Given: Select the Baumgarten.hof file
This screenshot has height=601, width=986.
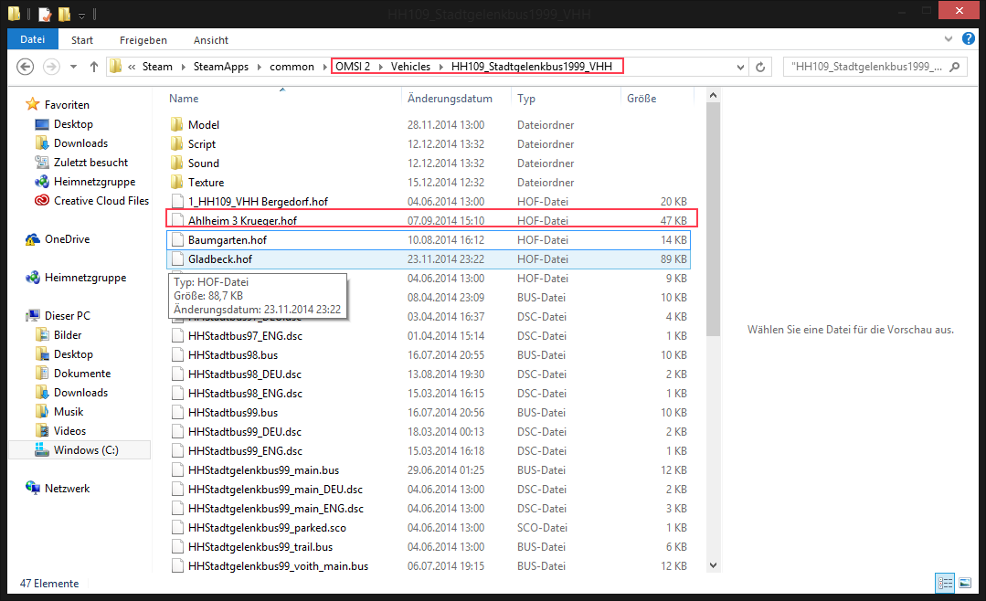Looking at the screenshot, I should pos(227,240).
